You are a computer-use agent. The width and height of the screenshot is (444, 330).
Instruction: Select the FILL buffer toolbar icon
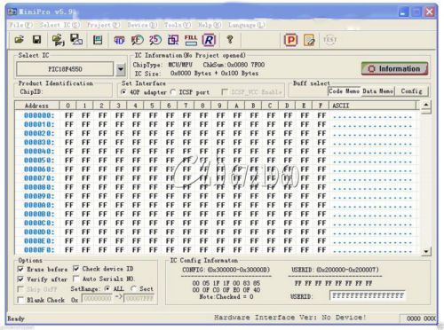pos(191,40)
